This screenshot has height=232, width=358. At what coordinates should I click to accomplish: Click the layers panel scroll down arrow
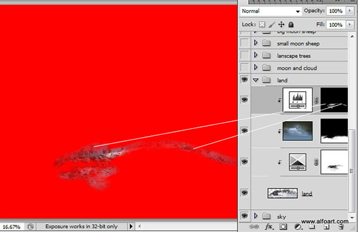point(352,218)
